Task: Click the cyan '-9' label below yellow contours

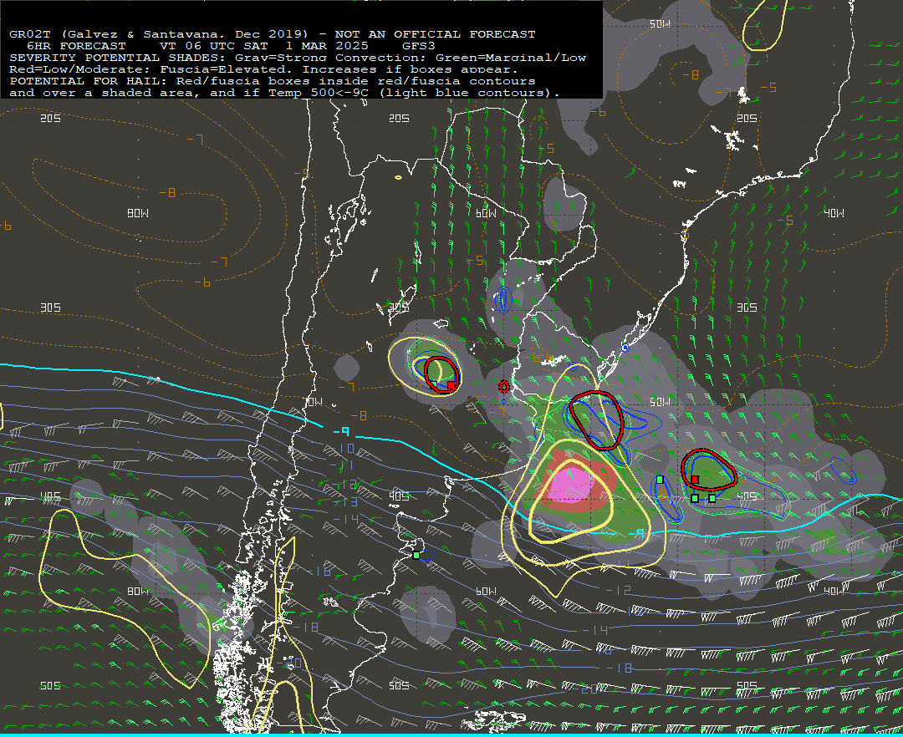Action: click(x=636, y=535)
